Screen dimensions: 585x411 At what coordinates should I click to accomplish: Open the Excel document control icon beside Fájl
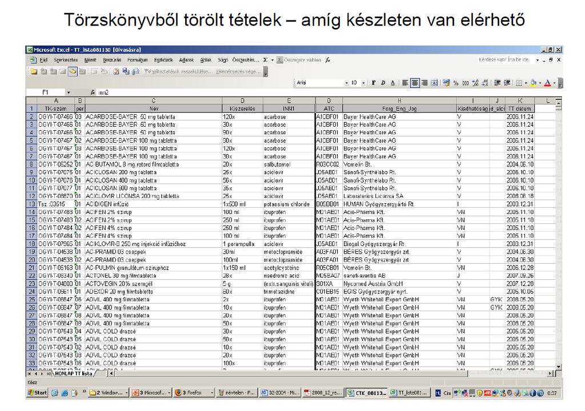tap(33, 60)
